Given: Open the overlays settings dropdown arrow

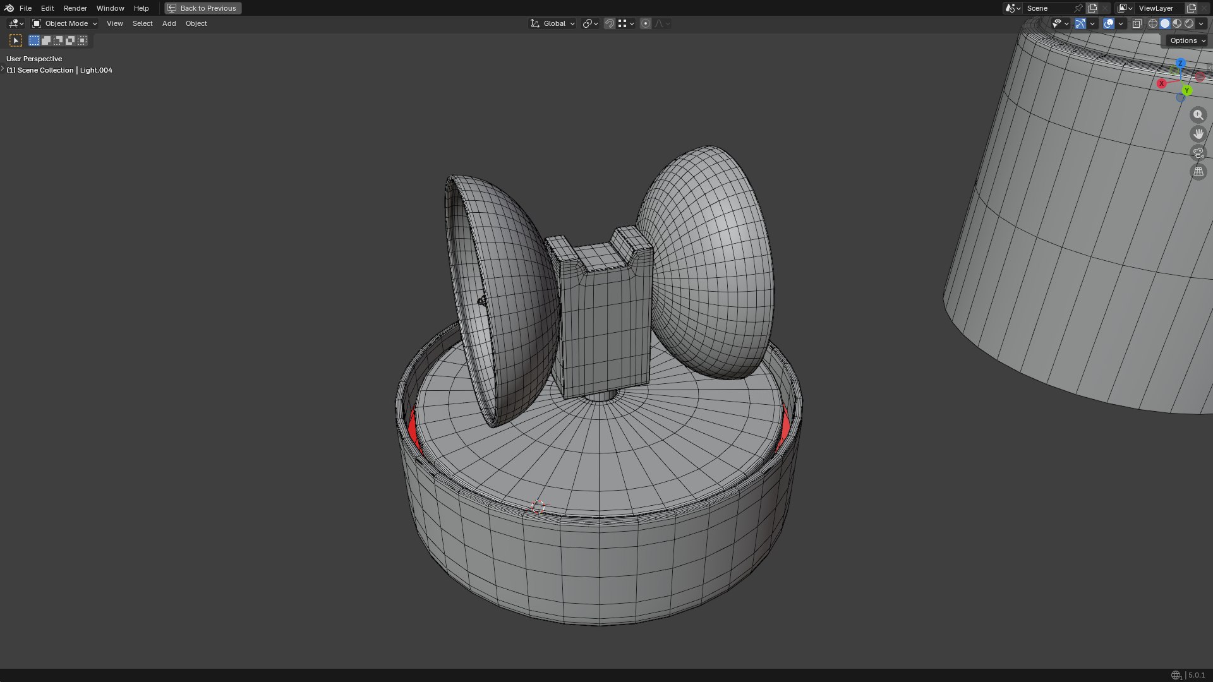Looking at the screenshot, I should pos(1121,23).
